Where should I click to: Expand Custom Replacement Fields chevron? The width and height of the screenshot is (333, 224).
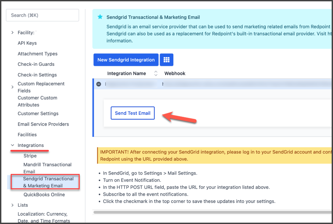[x=12, y=87]
